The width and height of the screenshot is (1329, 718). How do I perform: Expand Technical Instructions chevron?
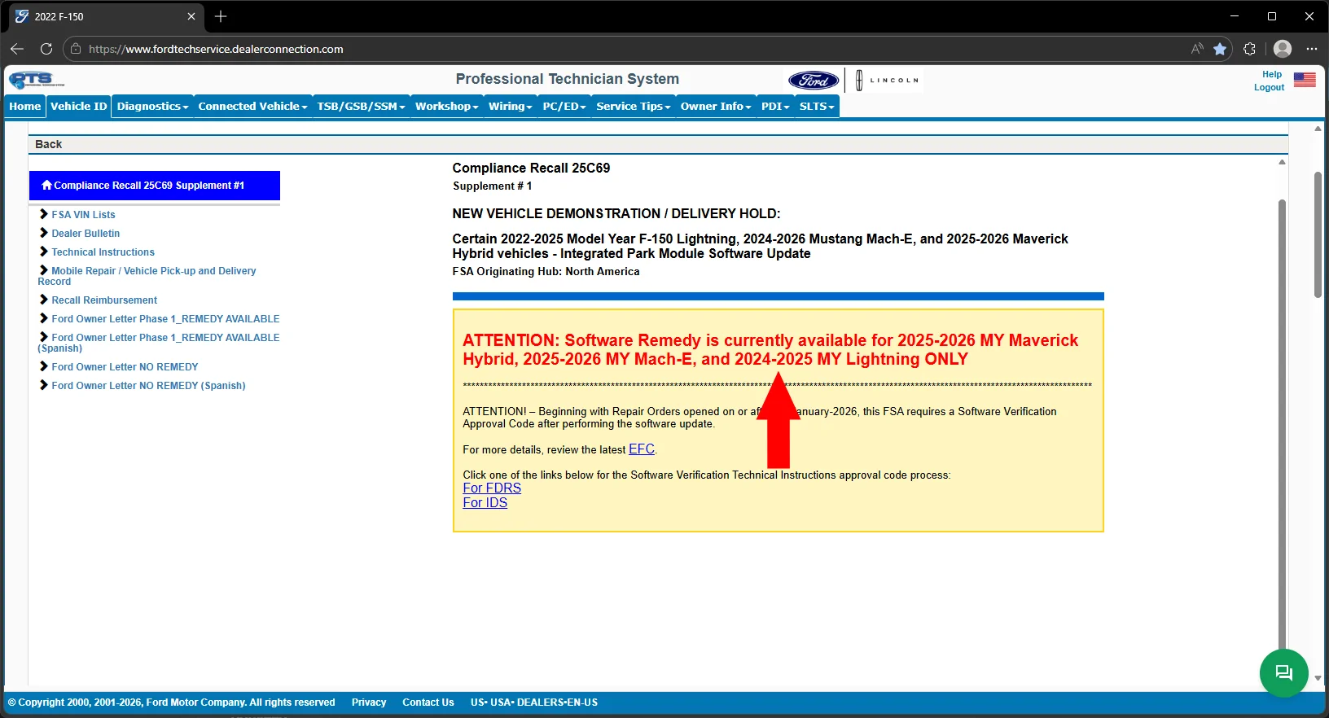tap(44, 252)
